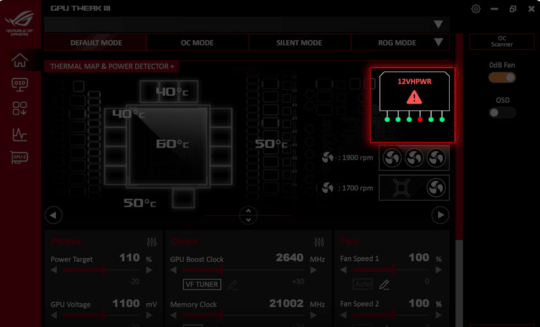Image resolution: width=540 pixels, height=327 pixels.
Task: Switch to SILENT MODE tab
Action: [x=299, y=43]
